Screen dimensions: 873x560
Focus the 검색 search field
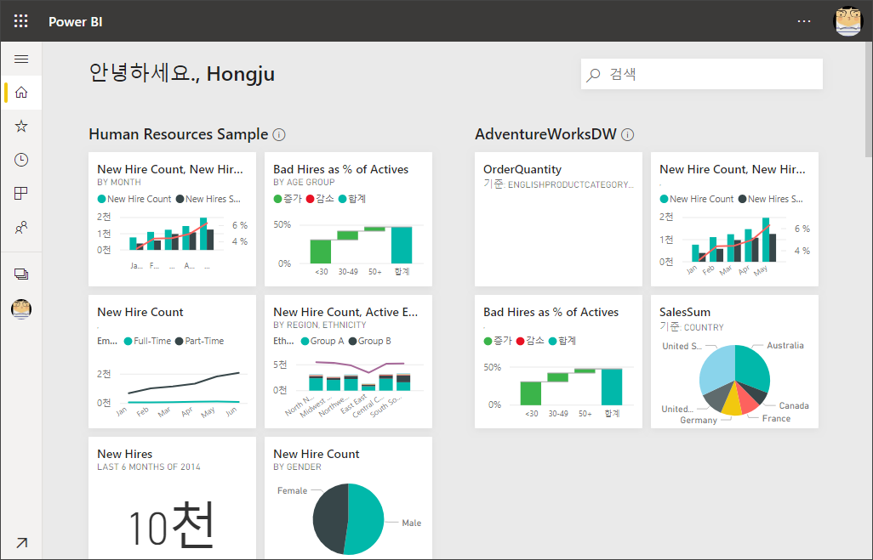(x=701, y=74)
